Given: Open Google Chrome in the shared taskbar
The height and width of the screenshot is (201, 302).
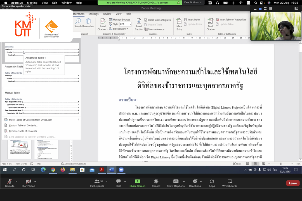Looking at the screenshot, I should 53,170.
